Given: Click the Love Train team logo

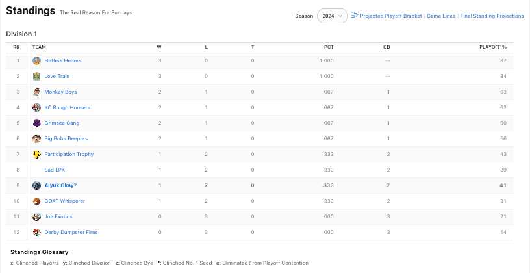Looking at the screenshot, I should 37,76.
